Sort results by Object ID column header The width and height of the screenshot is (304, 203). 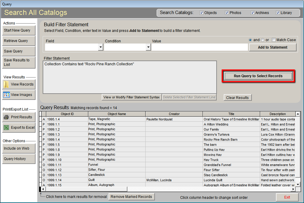click(67, 114)
